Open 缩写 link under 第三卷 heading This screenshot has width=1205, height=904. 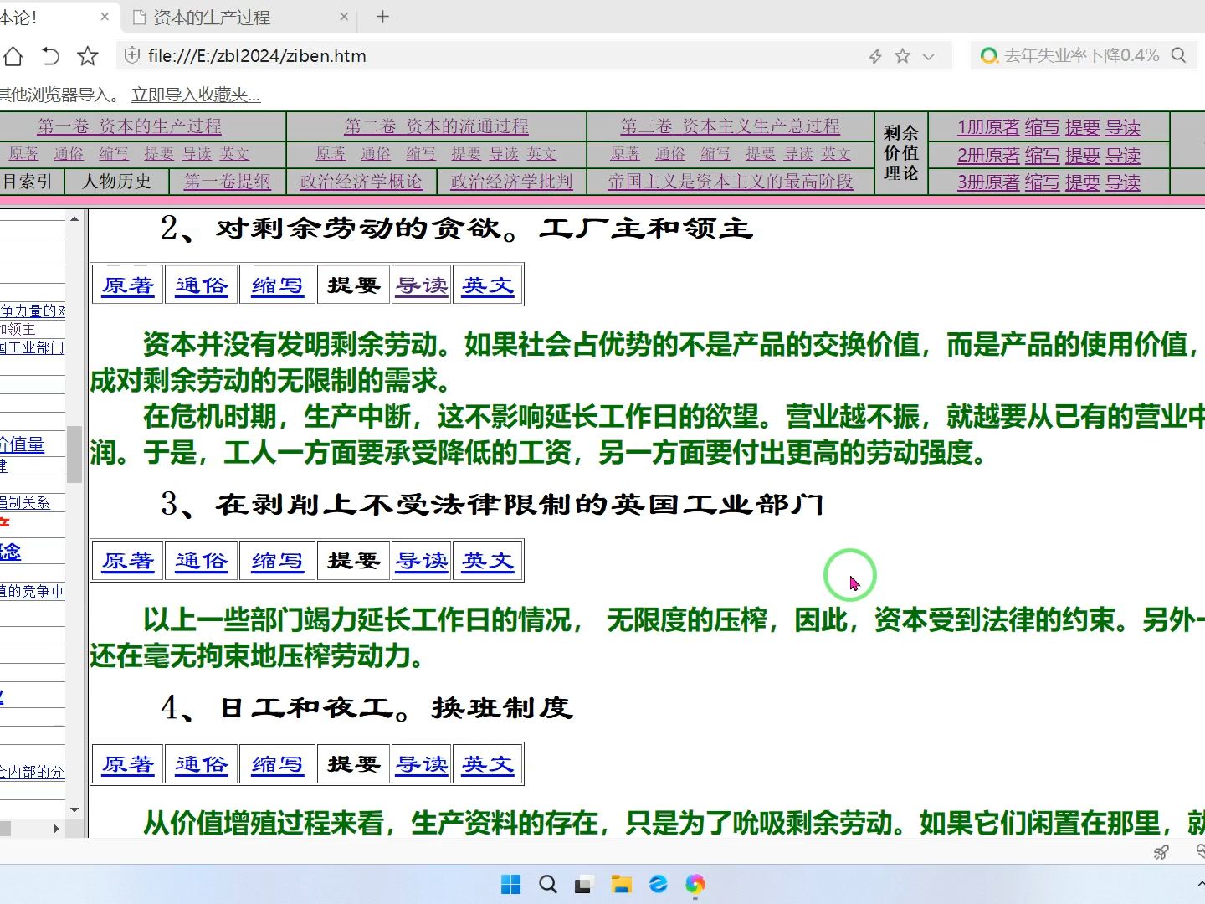(715, 154)
